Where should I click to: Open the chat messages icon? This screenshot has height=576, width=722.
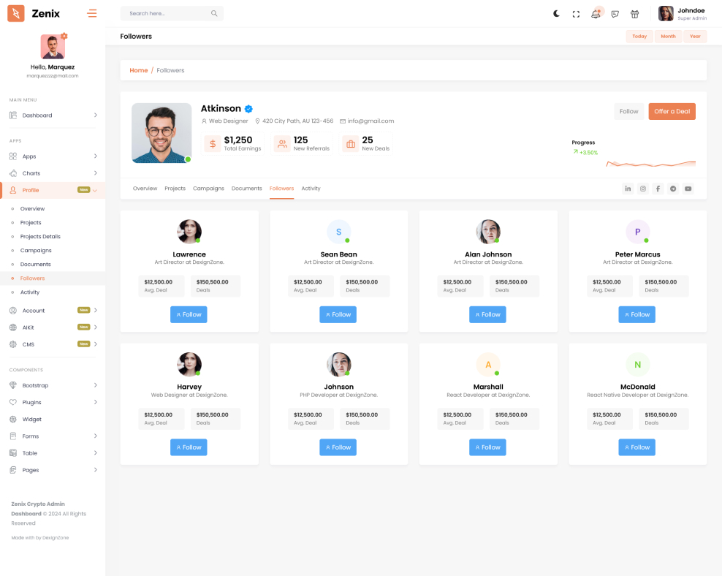coord(615,14)
